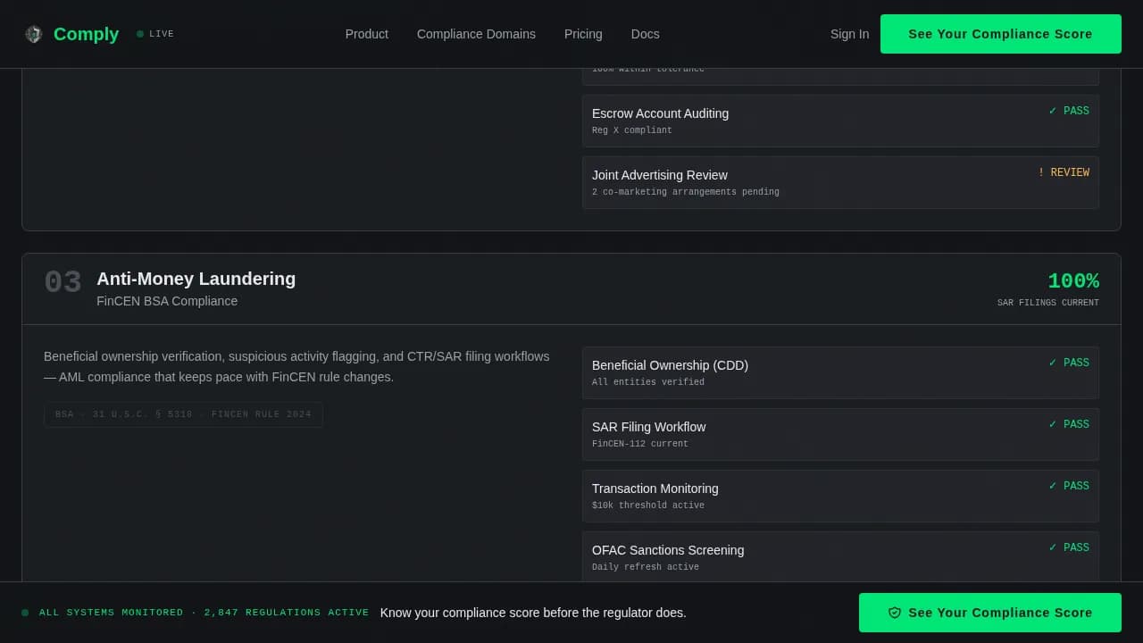Click the bottom bar See Your Compliance Score button
This screenshot has width=1143, height=643.
coord(990,613)
